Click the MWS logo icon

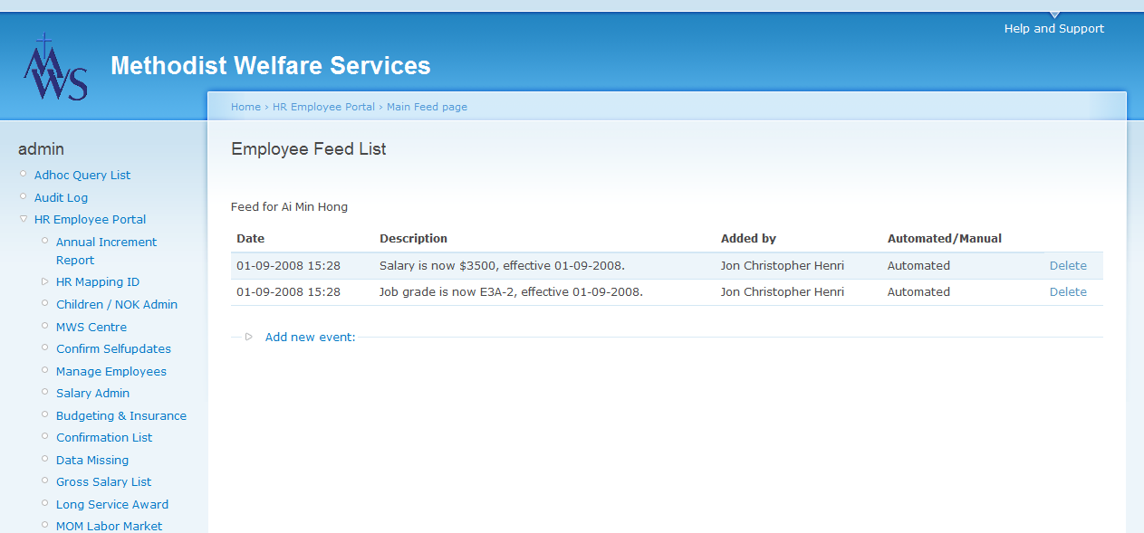55,68
